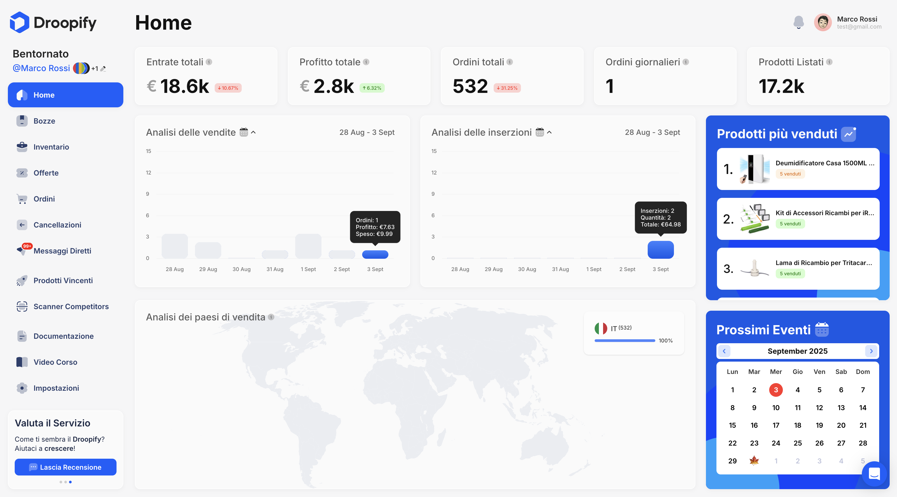Click the 1 Sept bar in sales chart
897x497 pixels.
(x=308, y=246)
